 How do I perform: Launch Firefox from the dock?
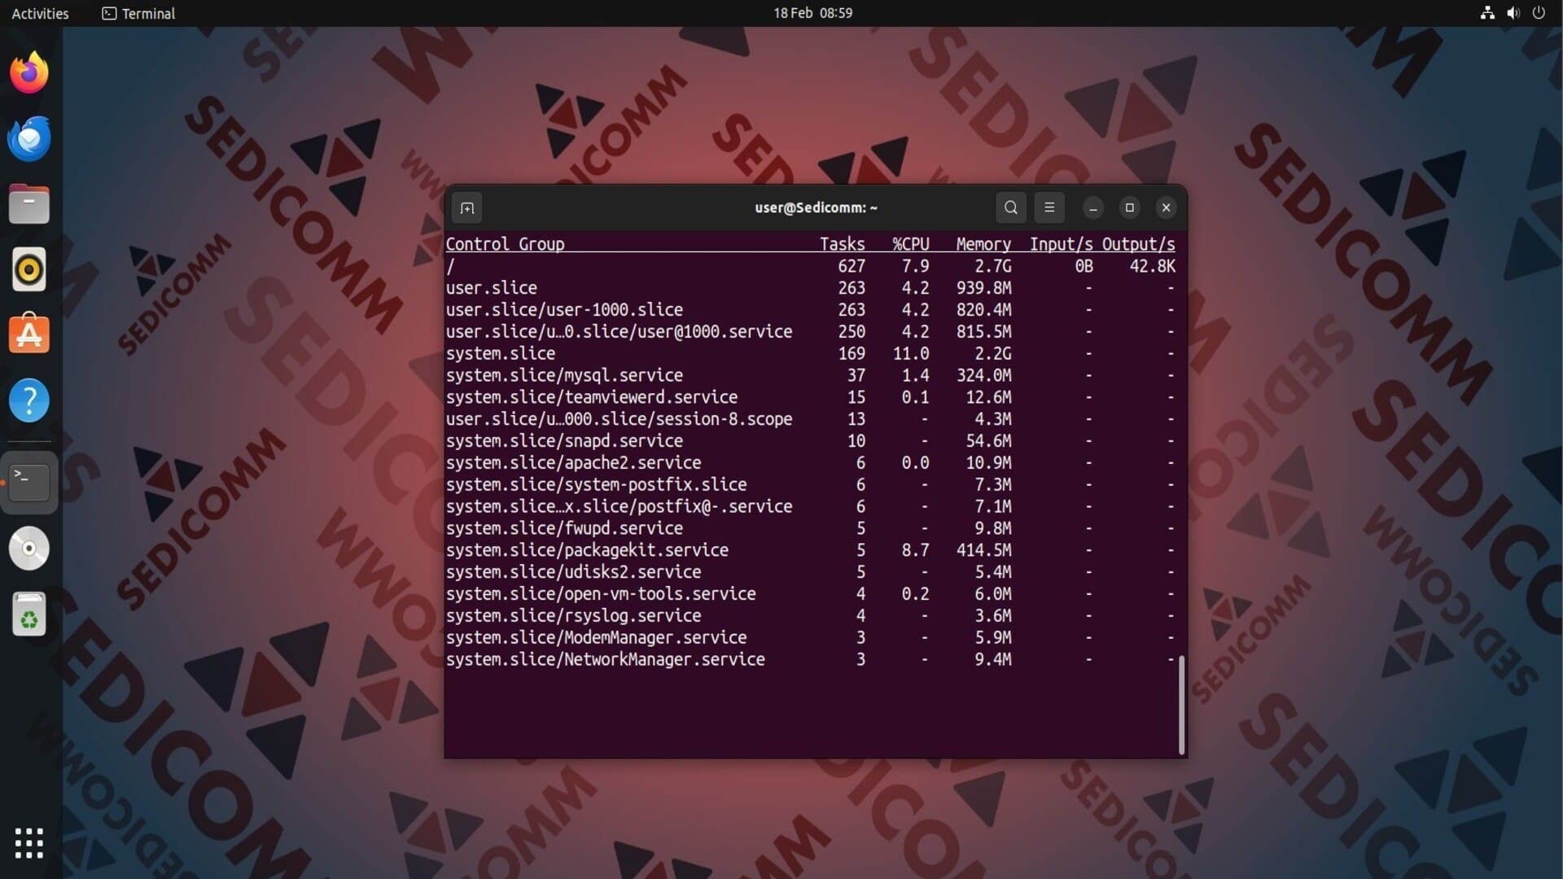pyautogui.click(x=29, y=73)
